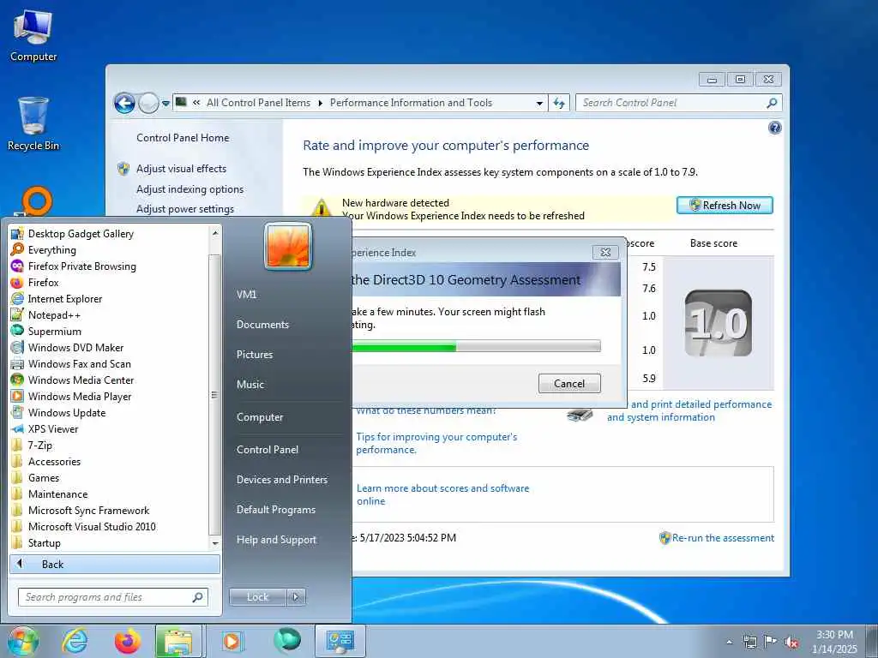Open Default Programs in Start menu

pos(275,510)
